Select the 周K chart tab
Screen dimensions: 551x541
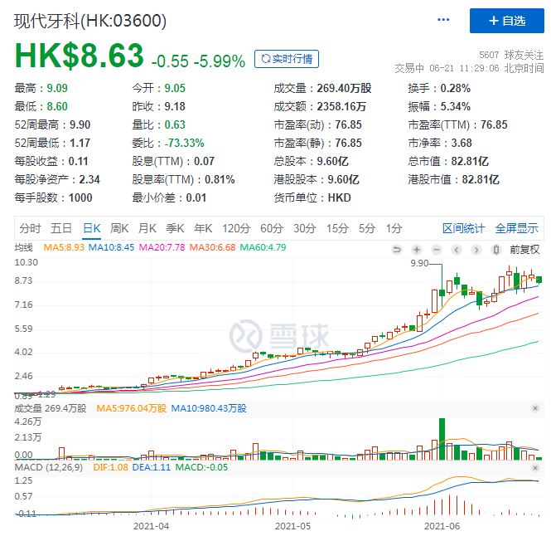119,228
